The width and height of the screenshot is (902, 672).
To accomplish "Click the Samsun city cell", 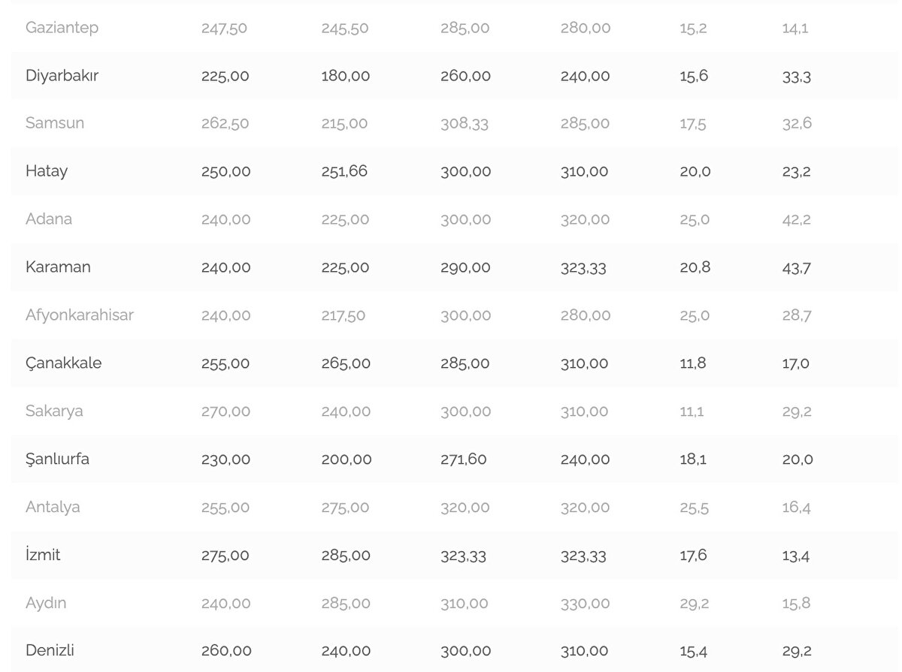I will click(55, 123).
